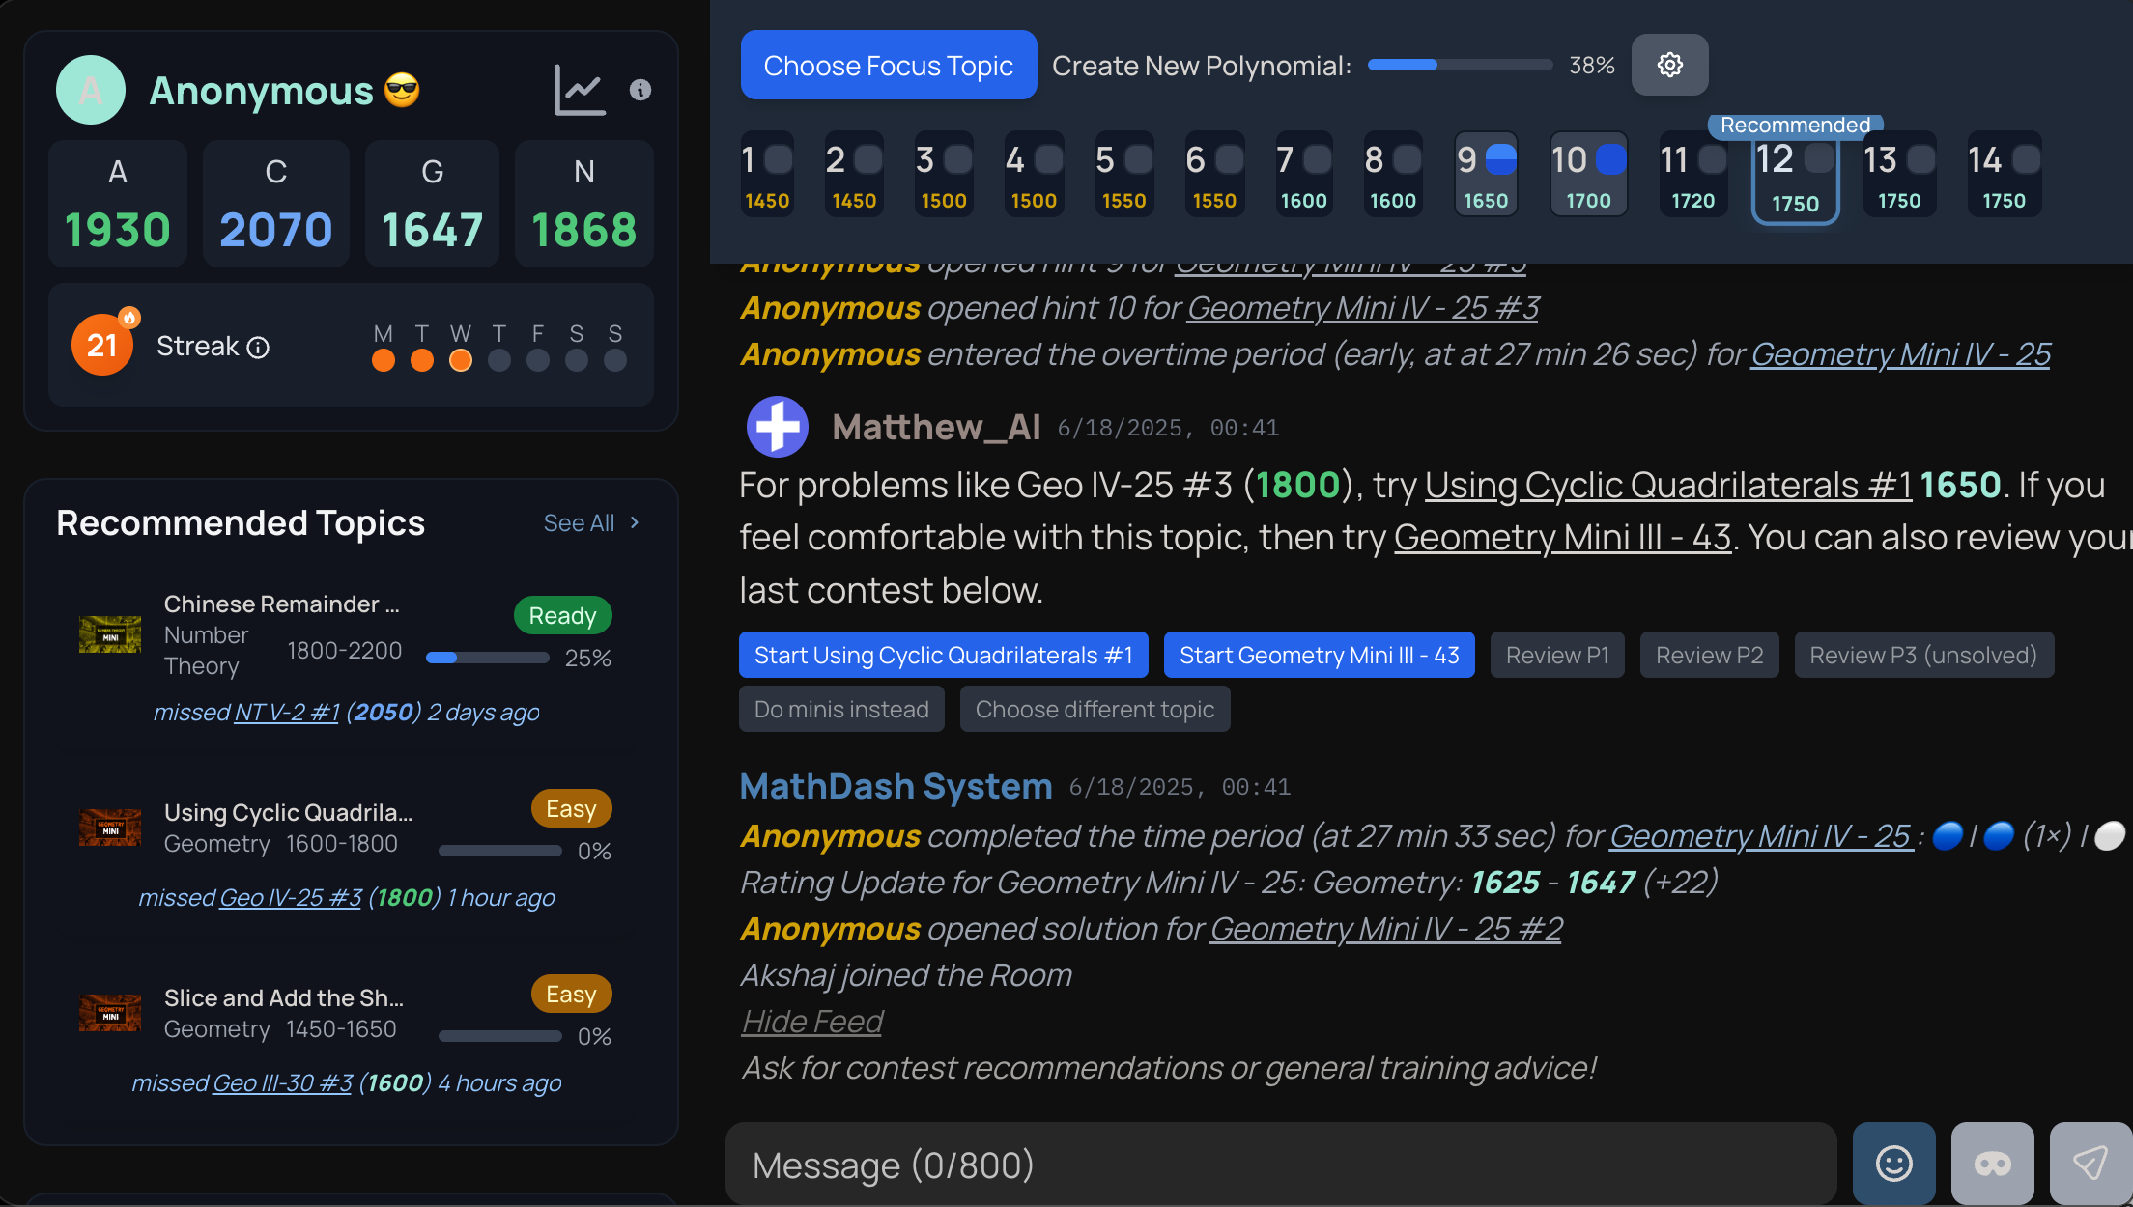The width and height of the screenshot is (2133, 1207).
Task: Open the emoji picker in chat
Action: coord(1893,1164)
